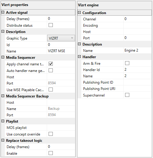Collapse the Replace takeout logic section
This screenshot has height=158, width=153.
tap(3, 140)
